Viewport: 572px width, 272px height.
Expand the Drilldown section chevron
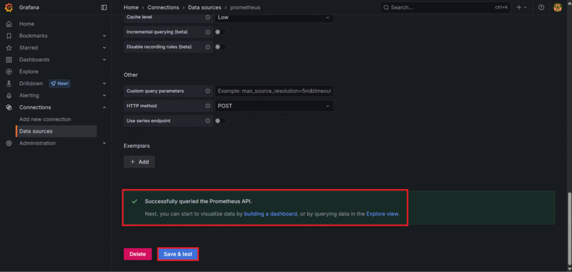[x=104, y=83]
